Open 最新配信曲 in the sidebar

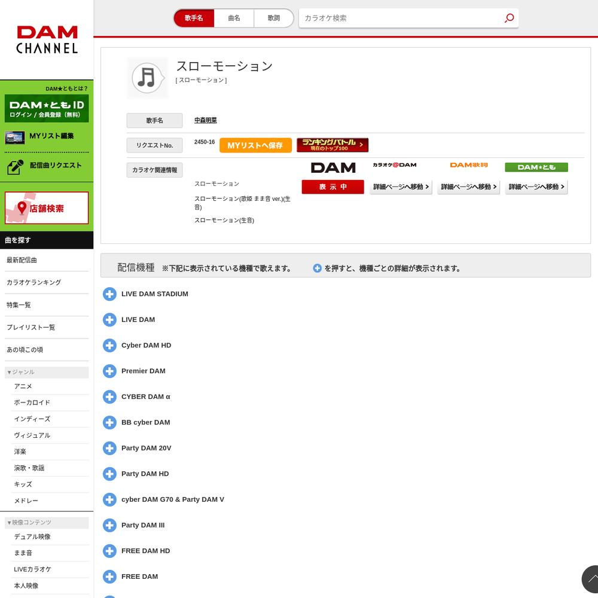pyautogui.click(x=47, y=260)
